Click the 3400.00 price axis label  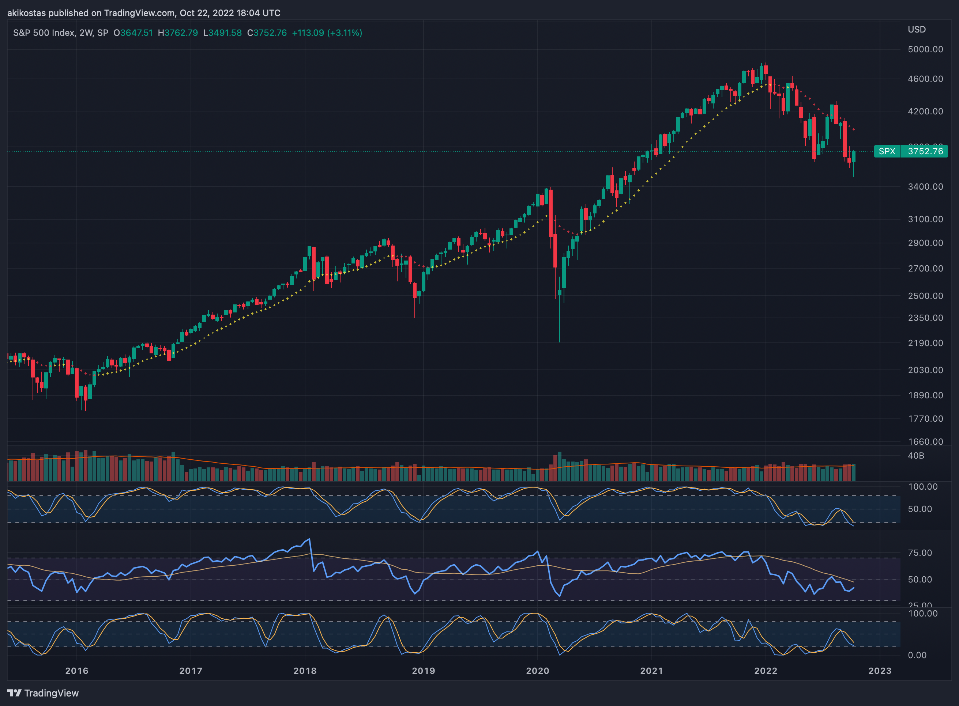(926, 187)
